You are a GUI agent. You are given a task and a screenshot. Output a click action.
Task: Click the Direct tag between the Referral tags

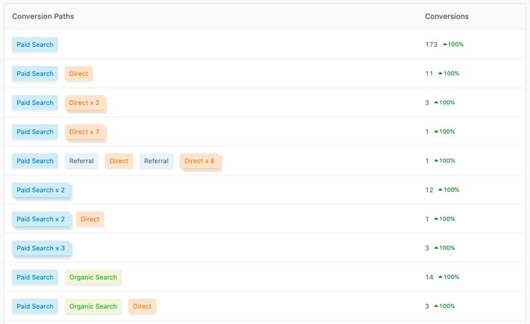point(119,161)
